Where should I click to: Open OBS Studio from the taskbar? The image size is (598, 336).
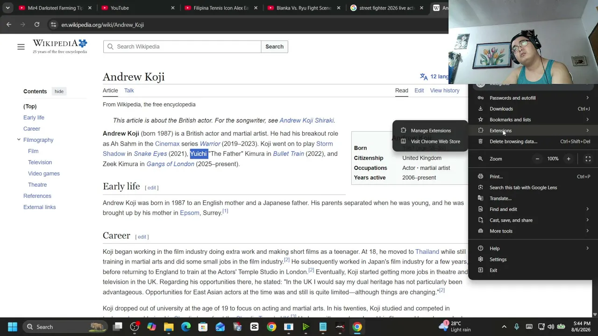click(x=135, y=327)
